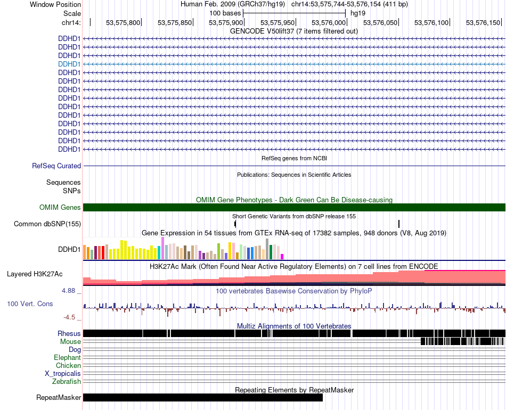506x410 pixels.
Task: Click the tallest violet bar in GTEx chart
Action: [163, 248]
